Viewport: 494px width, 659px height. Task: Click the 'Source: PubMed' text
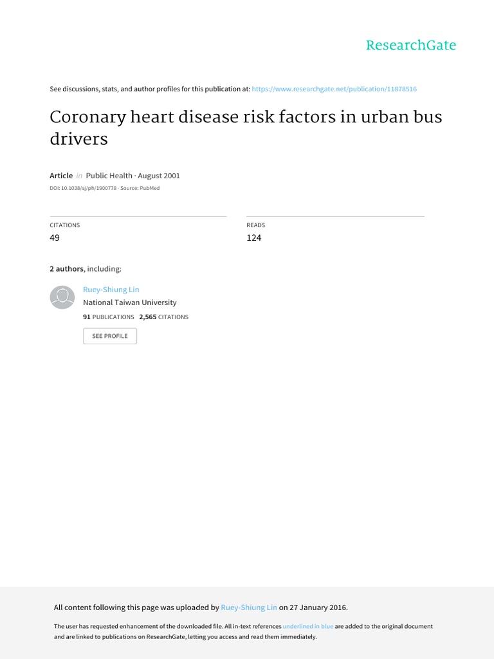point(140,188)
